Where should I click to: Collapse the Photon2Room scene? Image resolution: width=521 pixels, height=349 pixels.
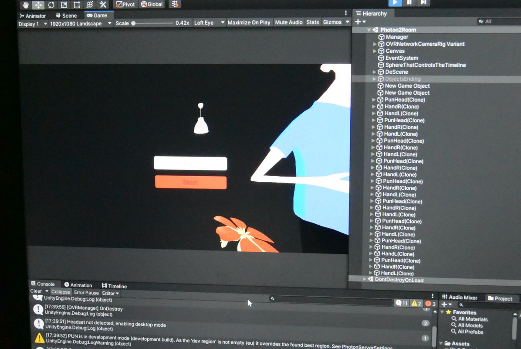click(369, 30)
